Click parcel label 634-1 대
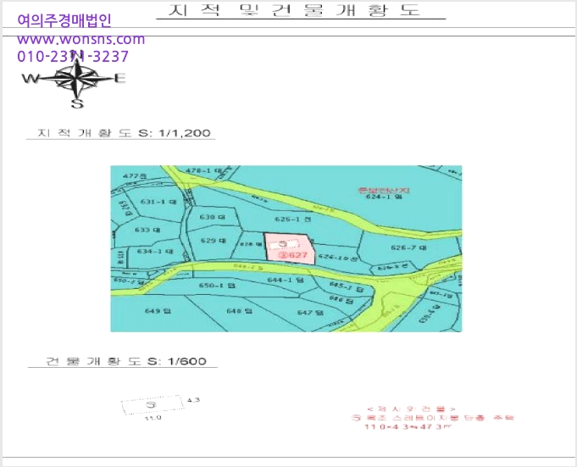Viewport: 577px width, 467px height. 155,252
